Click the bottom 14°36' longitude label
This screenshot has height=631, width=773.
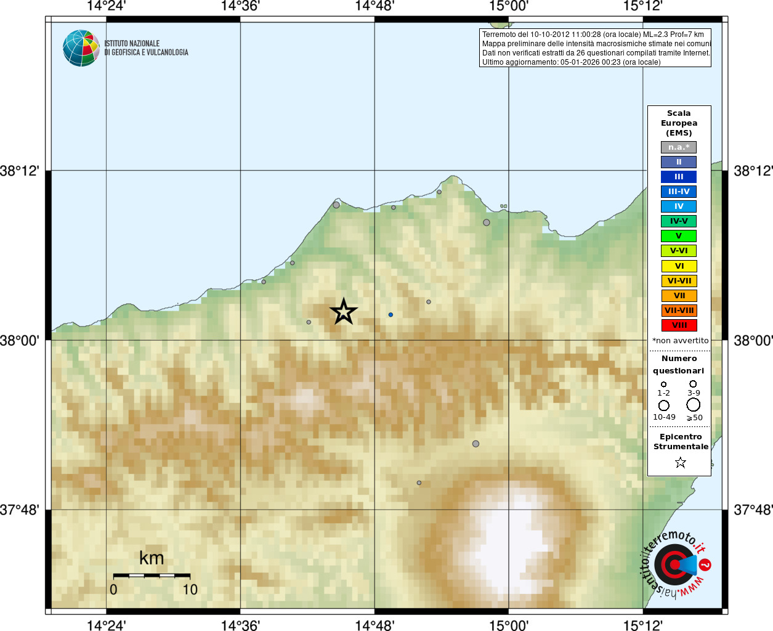pos(240,625)
